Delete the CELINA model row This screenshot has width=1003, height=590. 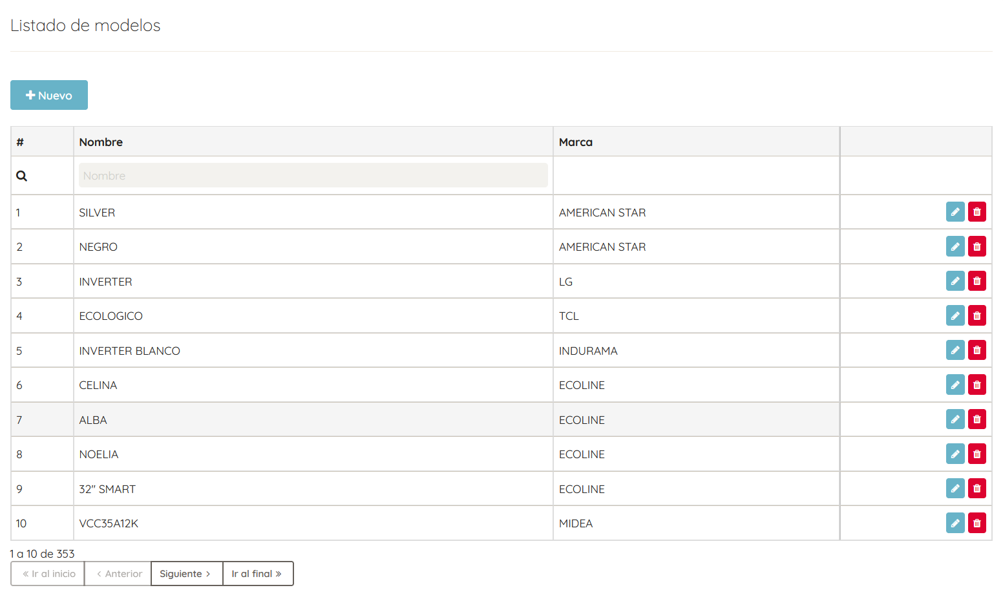tap(977, 385)
